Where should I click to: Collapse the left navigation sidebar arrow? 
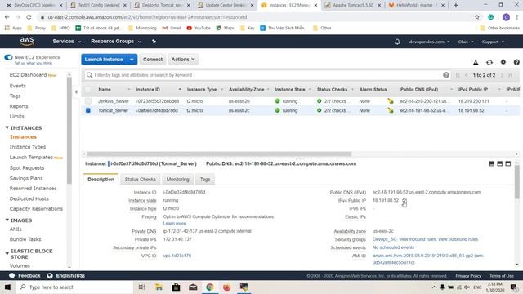point(76,92)
